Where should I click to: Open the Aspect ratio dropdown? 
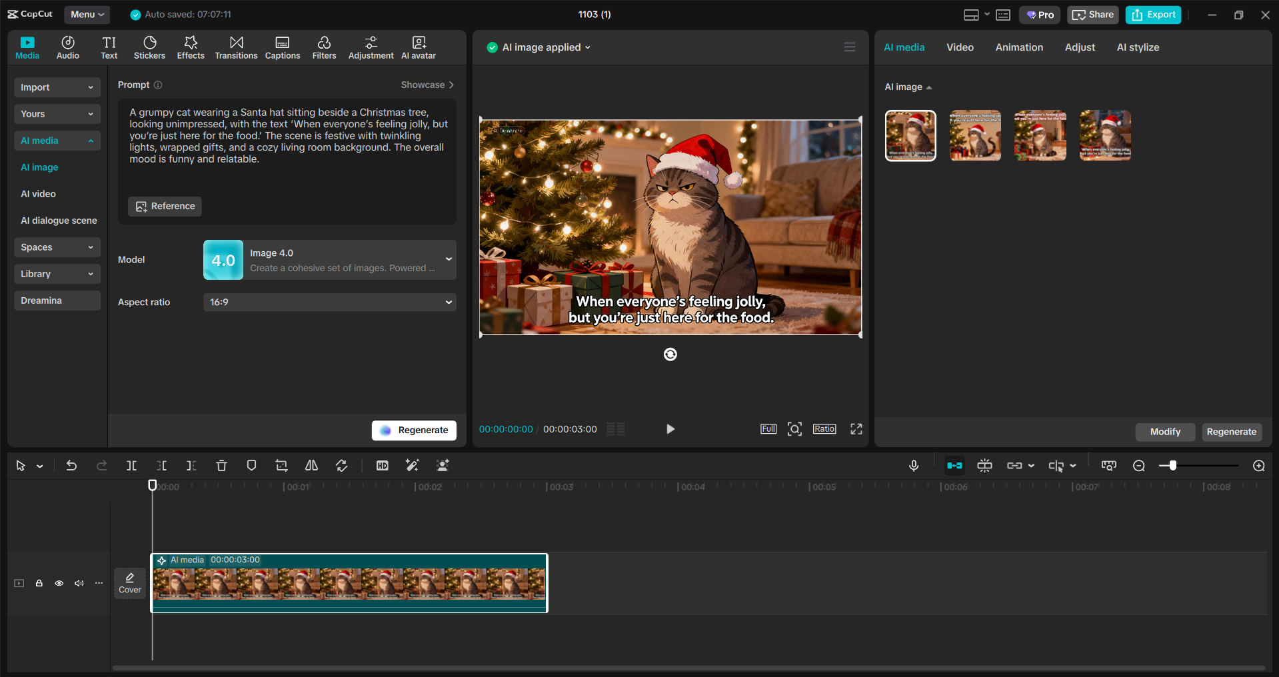pyautogui.click(x=329, y=302)
